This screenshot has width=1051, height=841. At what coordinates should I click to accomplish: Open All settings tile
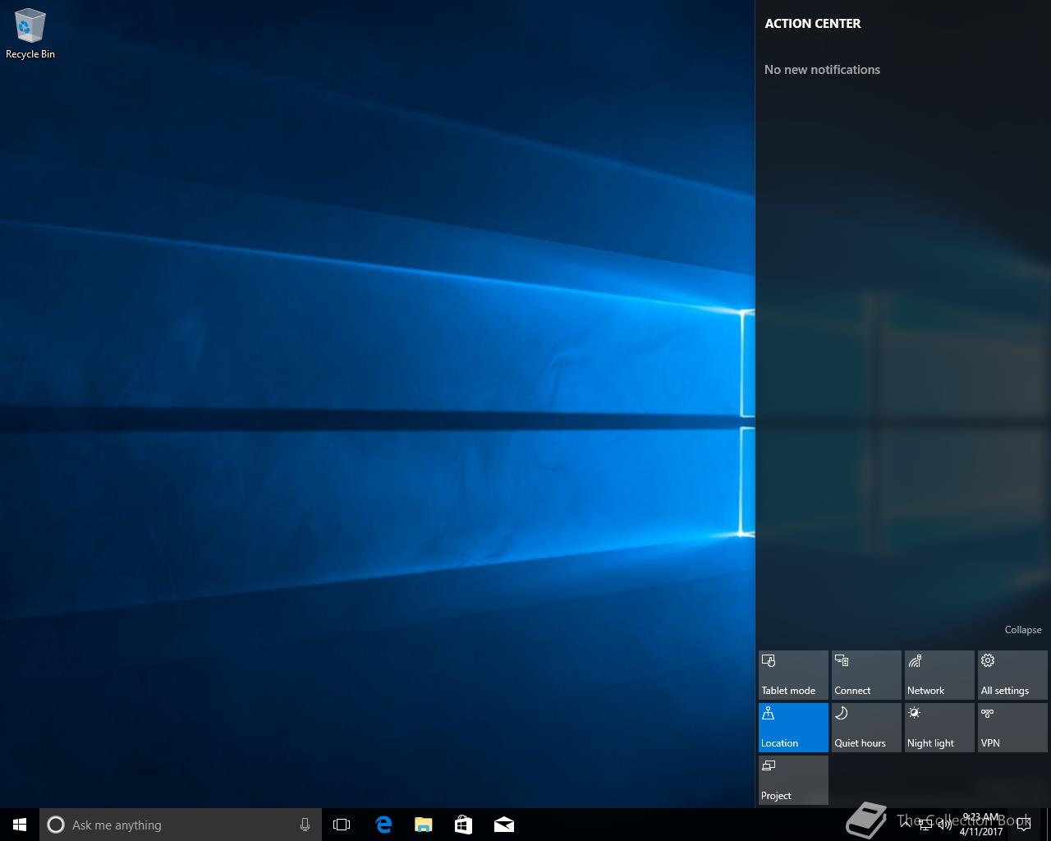point(1012,675)
